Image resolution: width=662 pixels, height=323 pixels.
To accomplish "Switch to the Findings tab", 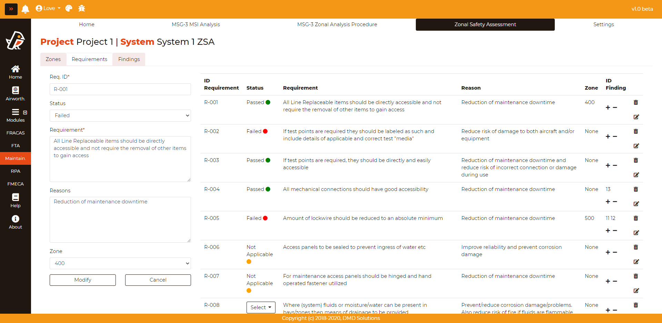I will pos(129,59).
